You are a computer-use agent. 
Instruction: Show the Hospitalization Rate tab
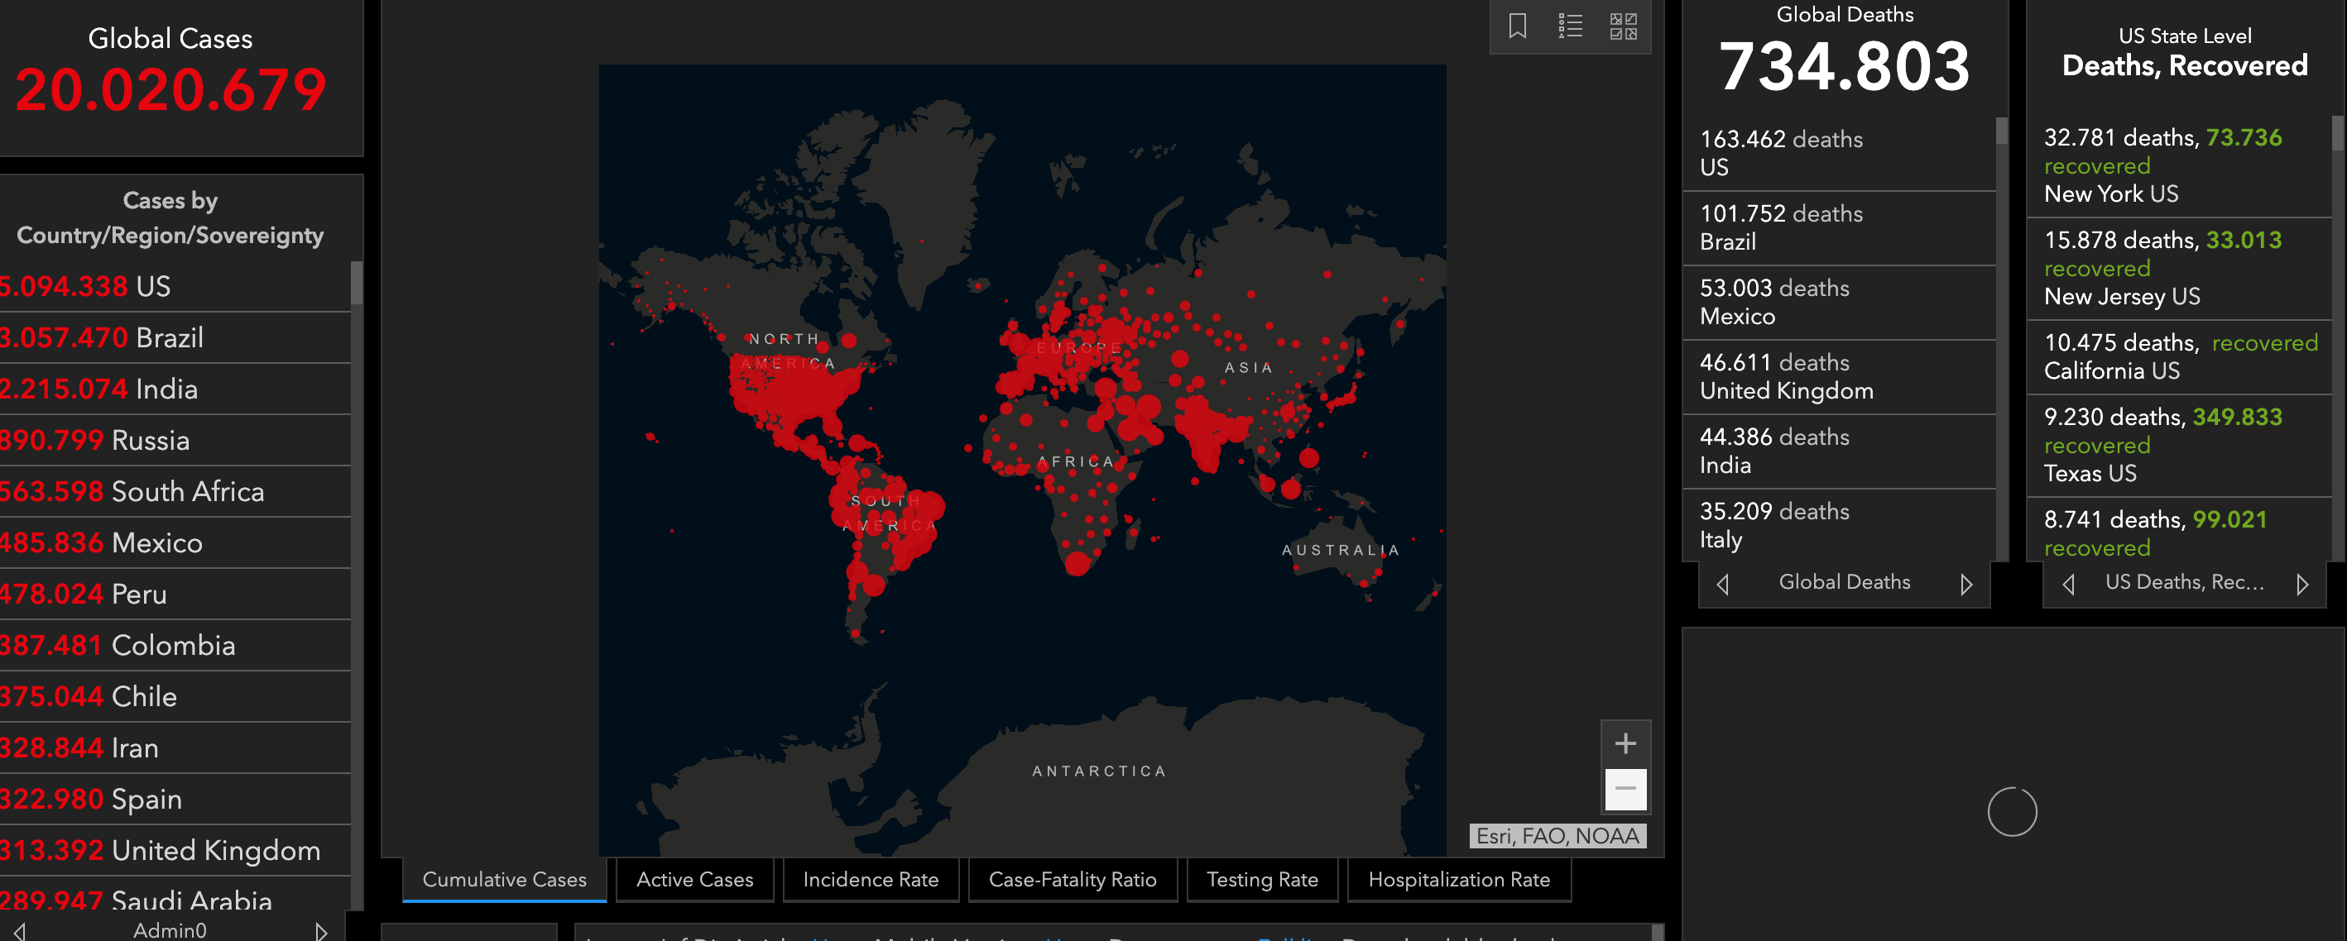point(1459,879)
